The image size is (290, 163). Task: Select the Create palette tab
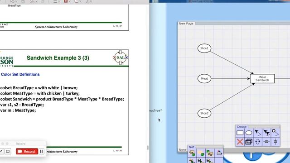242,127
